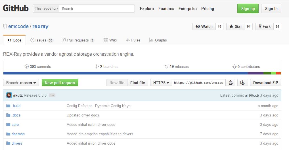The width and height of the screenshot is (289, 150).
Task: Click the purple segment of language bar
Action: click(256, 73)
